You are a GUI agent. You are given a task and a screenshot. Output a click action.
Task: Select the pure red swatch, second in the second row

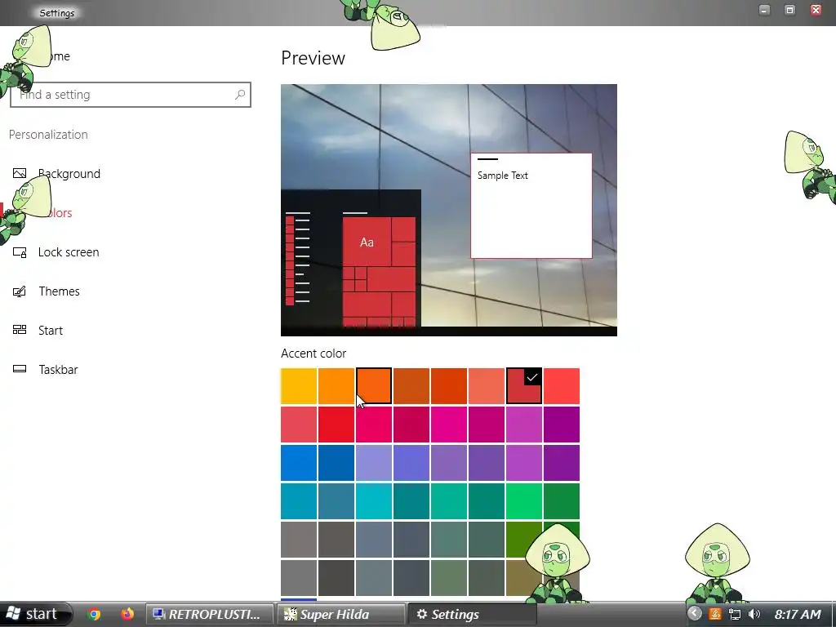coord(336,425)
